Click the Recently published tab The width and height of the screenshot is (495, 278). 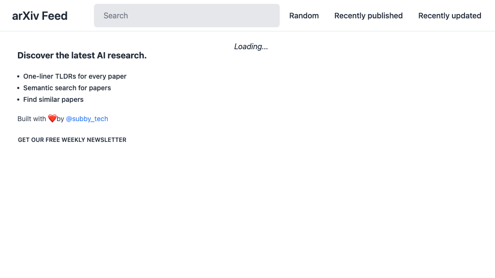click(368, 15)
